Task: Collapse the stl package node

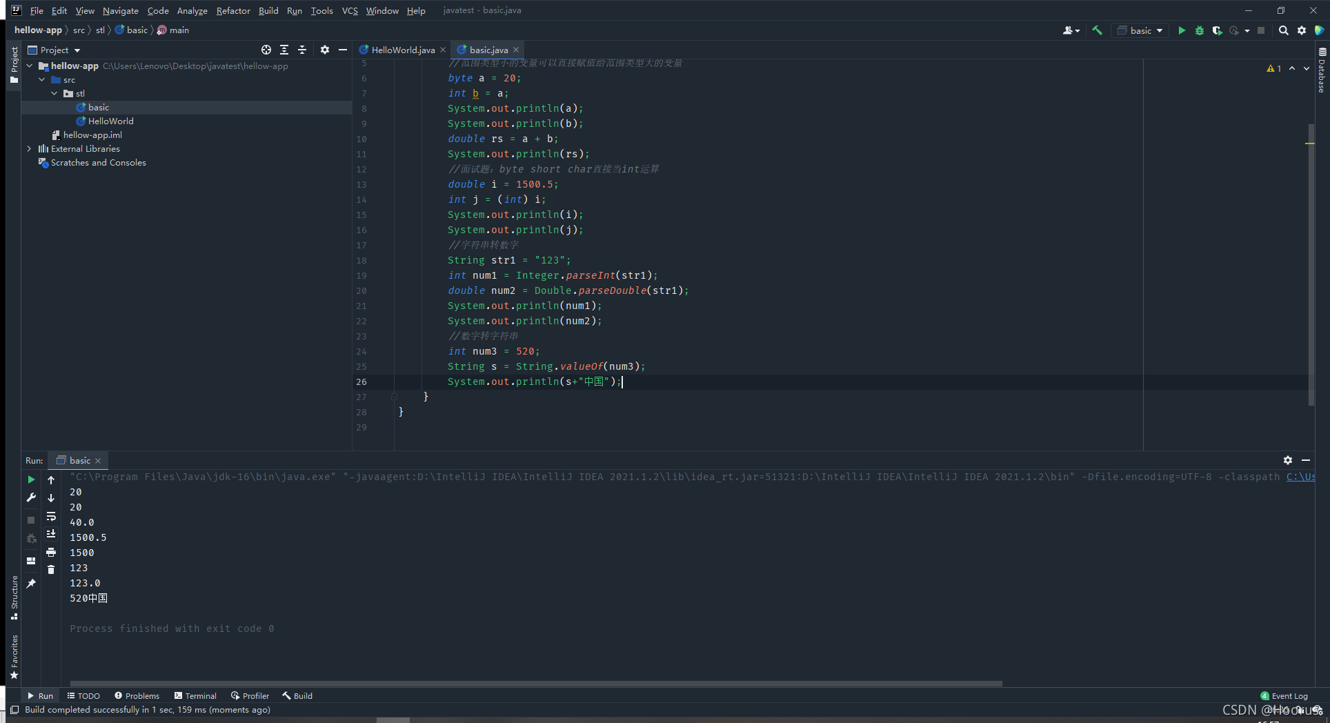Action: pos(54,94)
